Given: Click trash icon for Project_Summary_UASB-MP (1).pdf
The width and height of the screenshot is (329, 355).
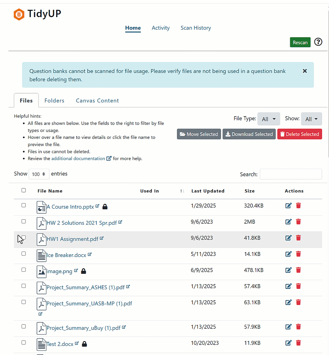Looking at the screenshot, I should tap(298, 302).
